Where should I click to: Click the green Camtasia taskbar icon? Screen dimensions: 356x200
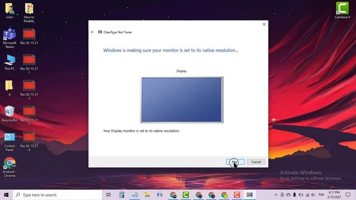point(186,195)
